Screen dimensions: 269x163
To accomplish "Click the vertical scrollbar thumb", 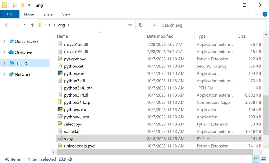I will (x=266, y=115).
